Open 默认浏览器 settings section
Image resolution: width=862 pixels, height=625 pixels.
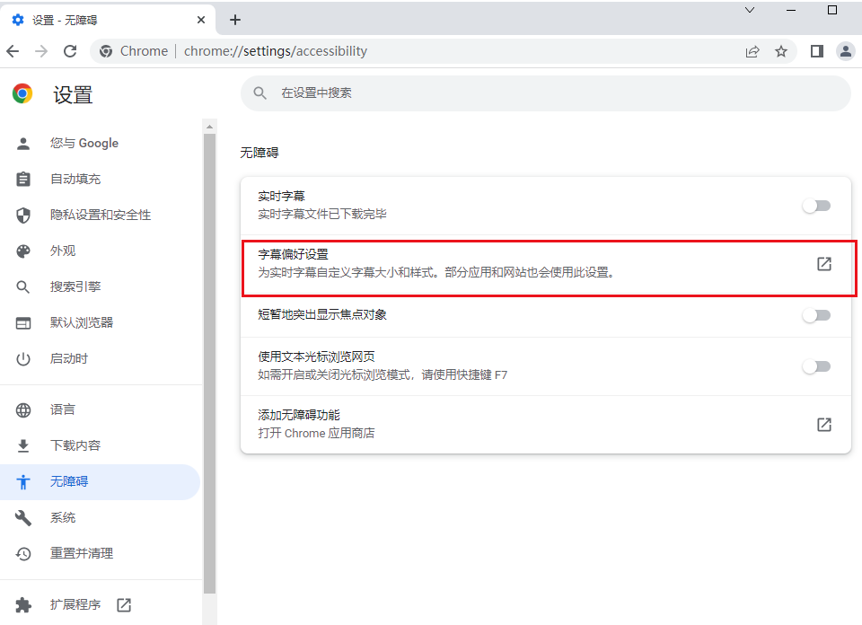(100, 322)
